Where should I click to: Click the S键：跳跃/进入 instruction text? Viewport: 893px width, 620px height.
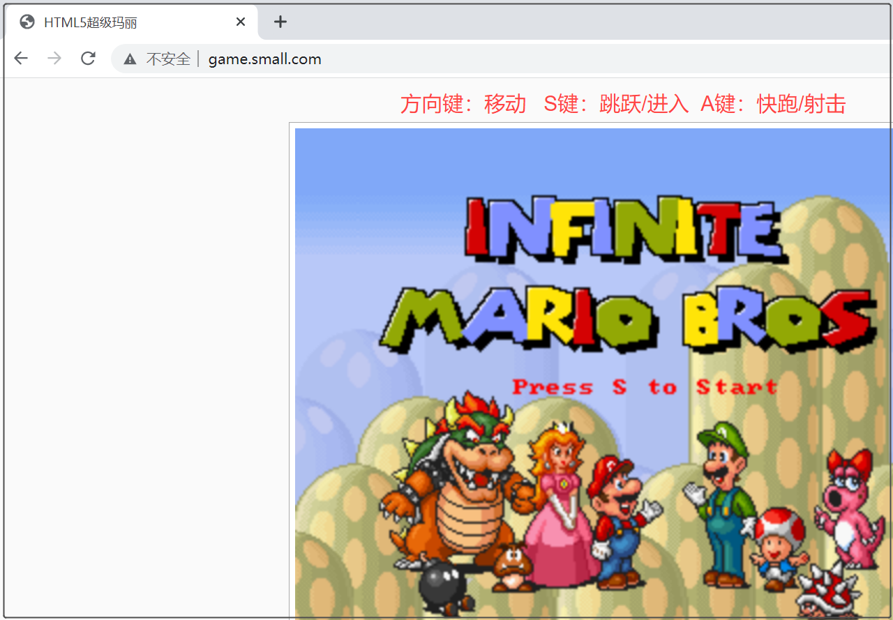pyautogui.click(x=616, y=104)
